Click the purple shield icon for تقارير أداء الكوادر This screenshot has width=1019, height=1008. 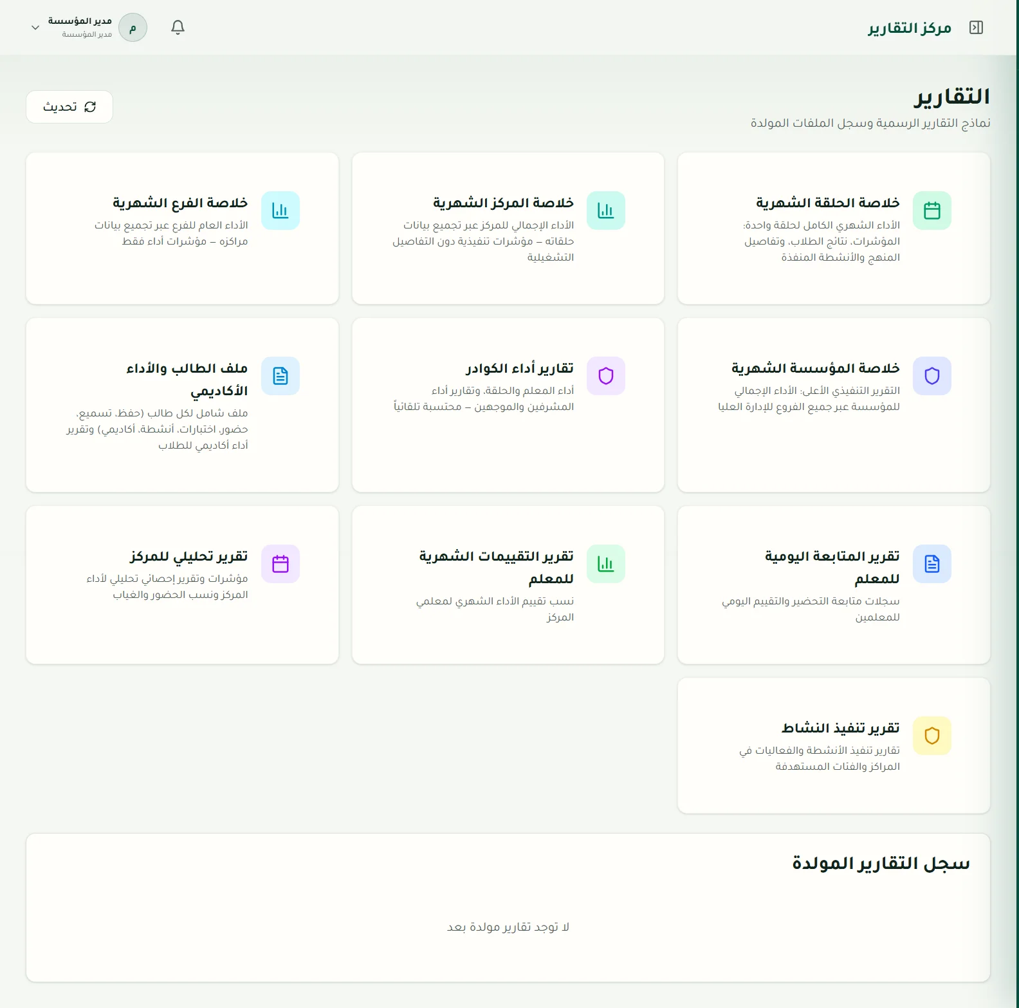606,376
